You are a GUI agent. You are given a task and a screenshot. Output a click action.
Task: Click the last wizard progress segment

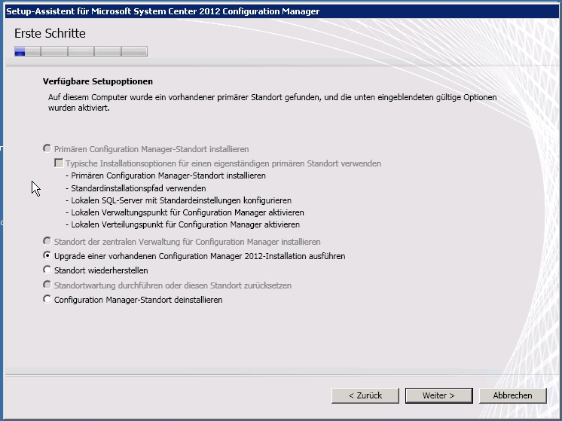click(134, 51)
